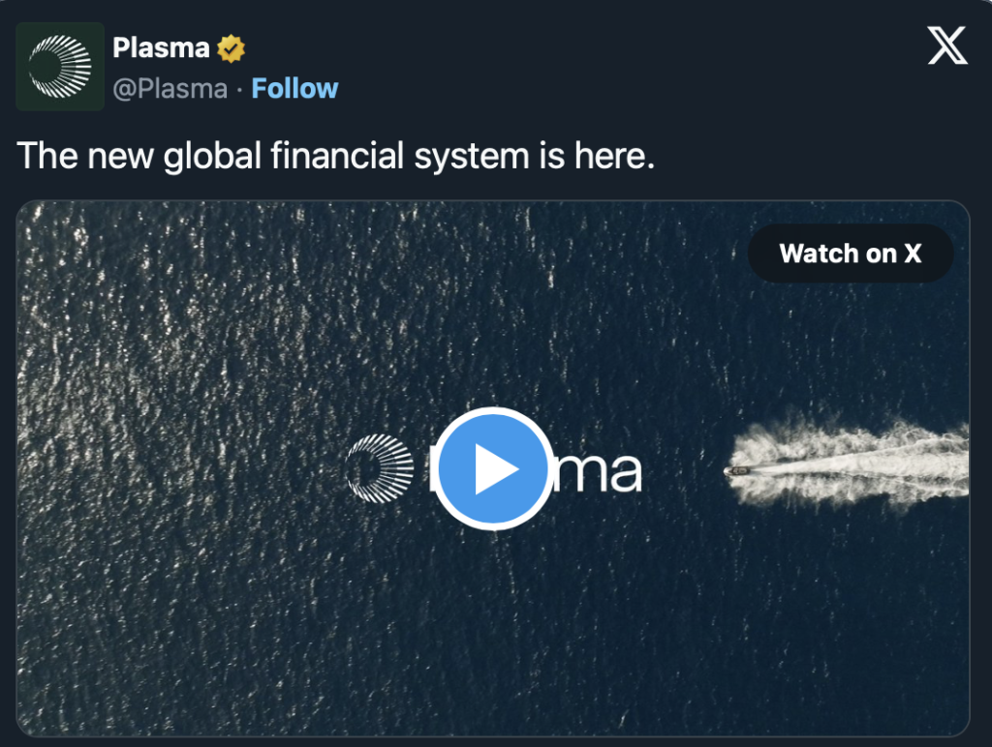Screen dimensions: 992x747
Task: Click the circular Plasma logo inside the video
Action: pos(380,469)
